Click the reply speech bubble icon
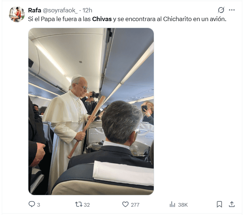Screen dimensions: 247x215 [32, 204]
